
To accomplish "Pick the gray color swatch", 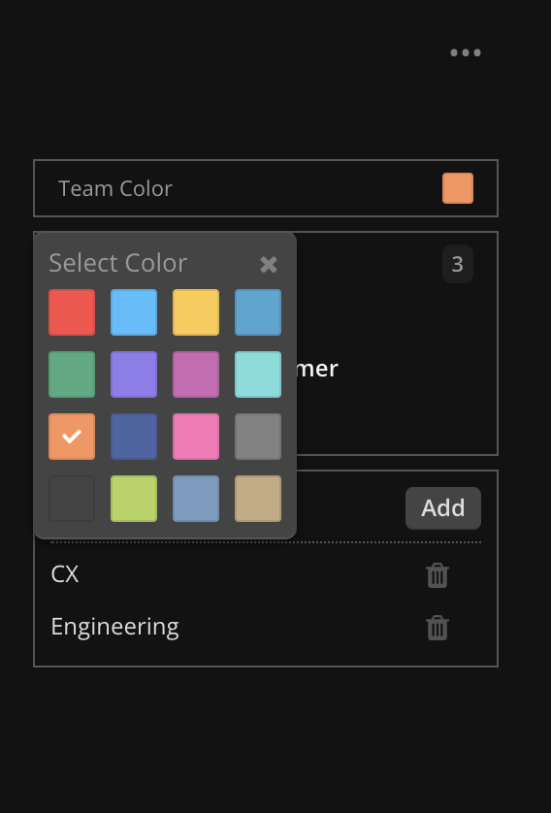I will [258, 437].
